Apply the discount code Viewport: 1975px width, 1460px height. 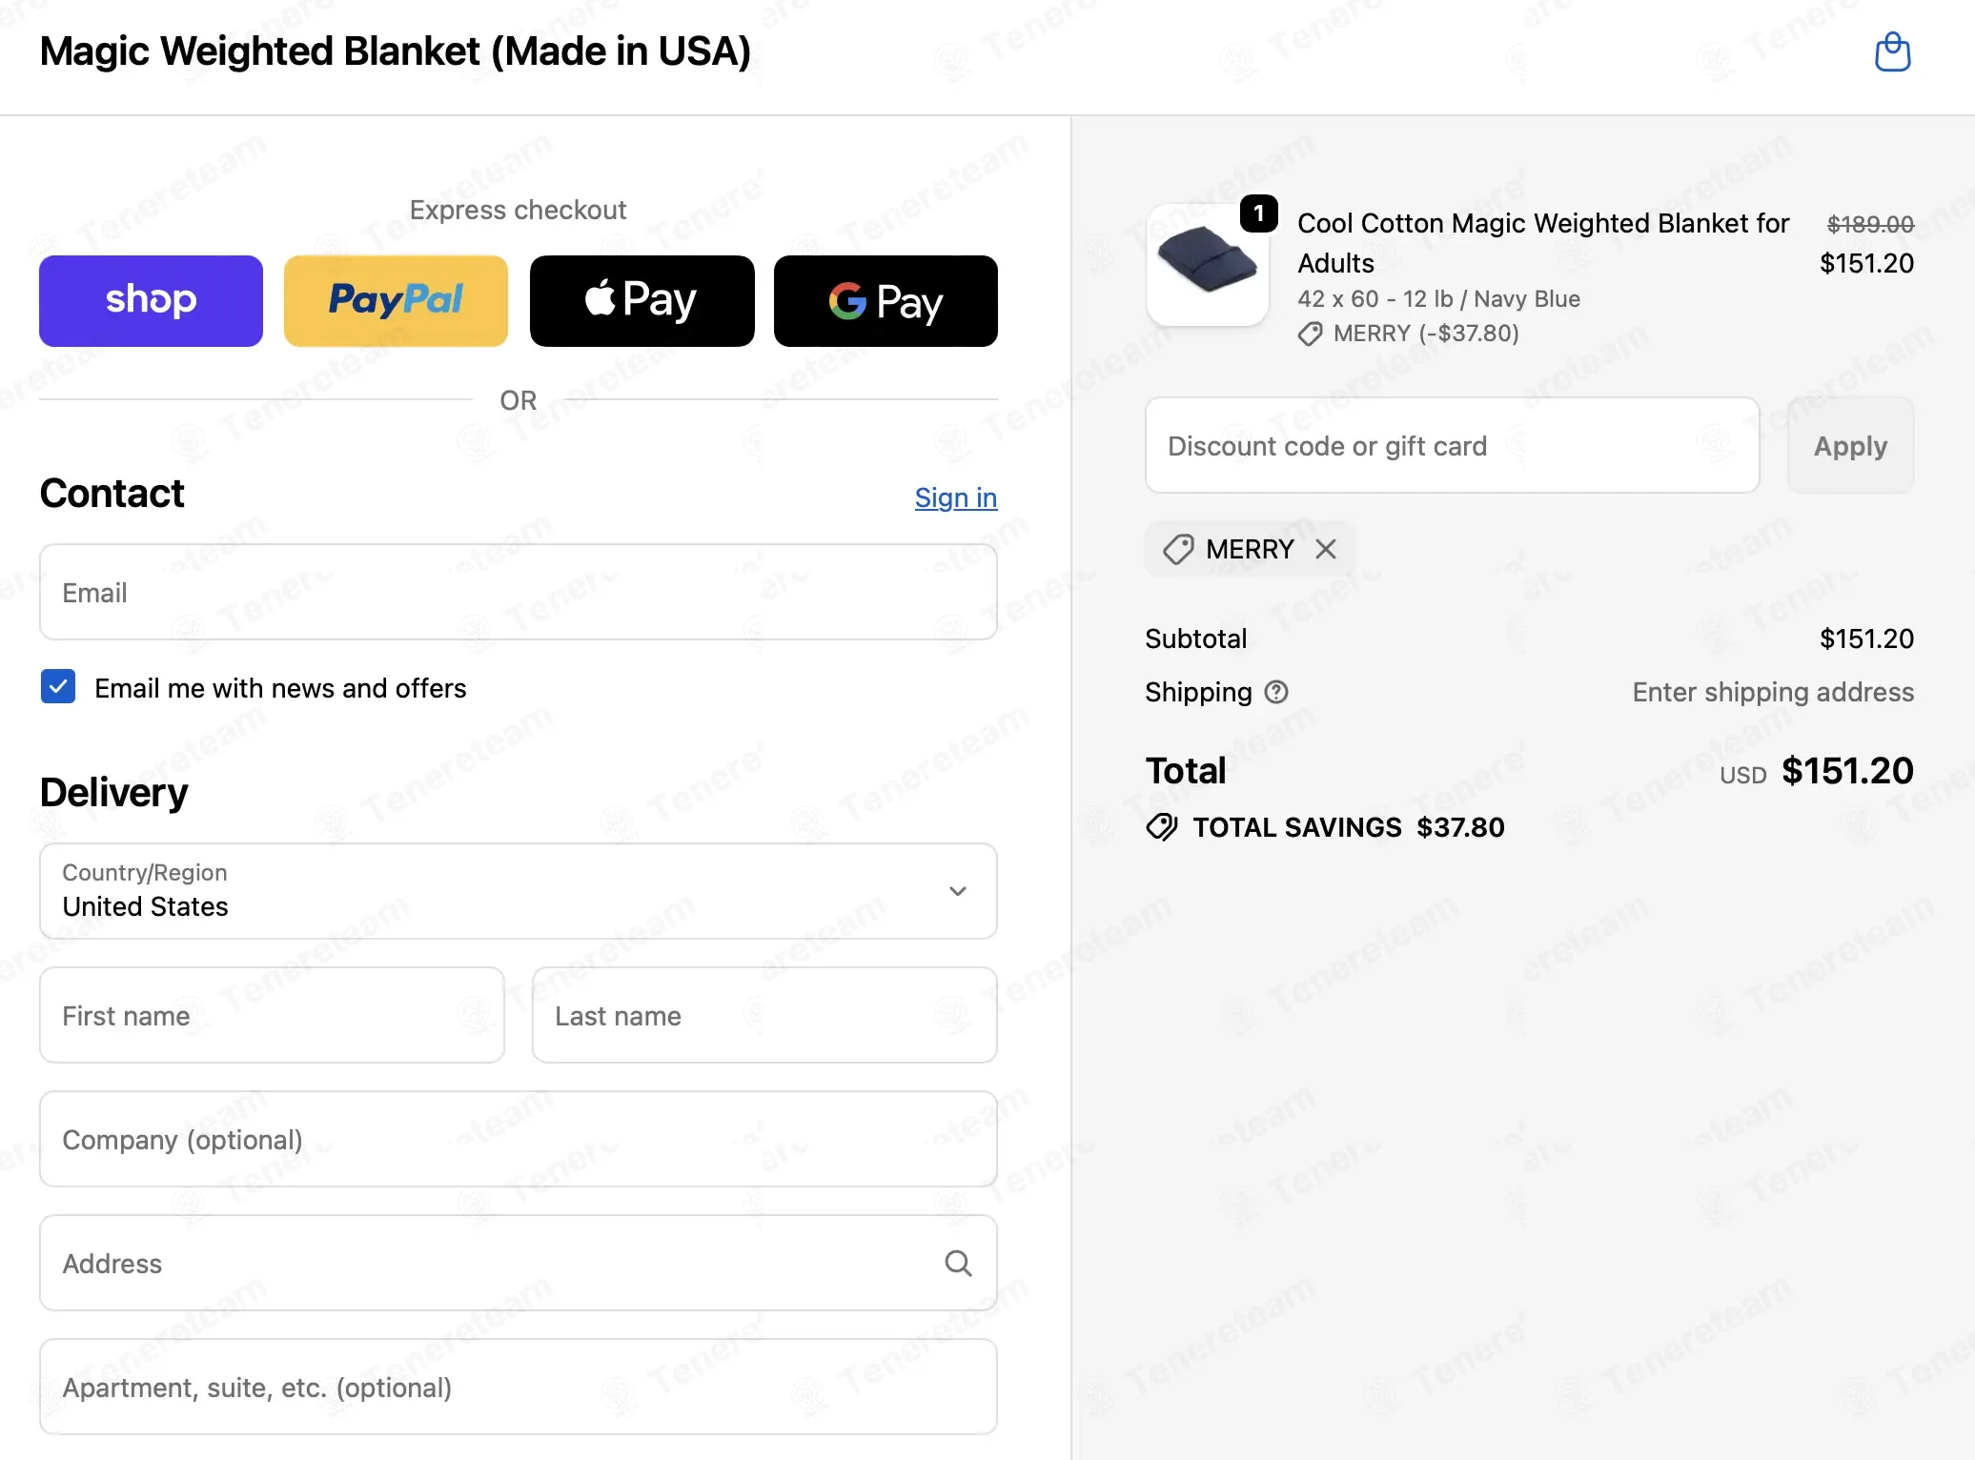(1850, 446)
